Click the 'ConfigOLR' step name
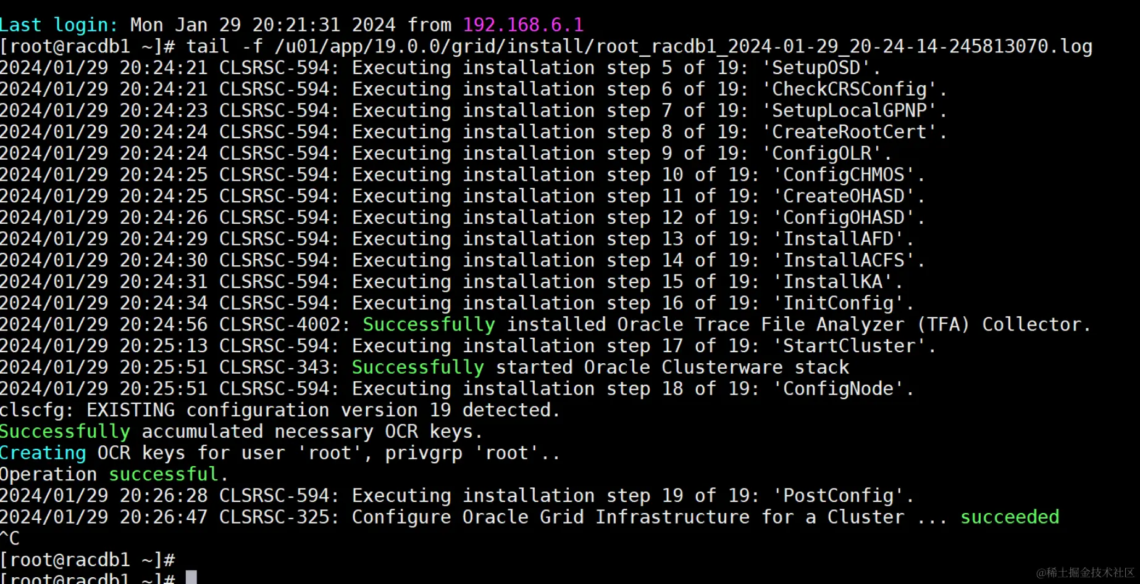 821,154
